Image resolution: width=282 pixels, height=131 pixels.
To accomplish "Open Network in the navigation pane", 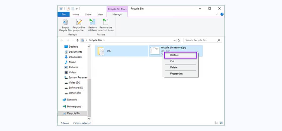I will pos(72,100).
